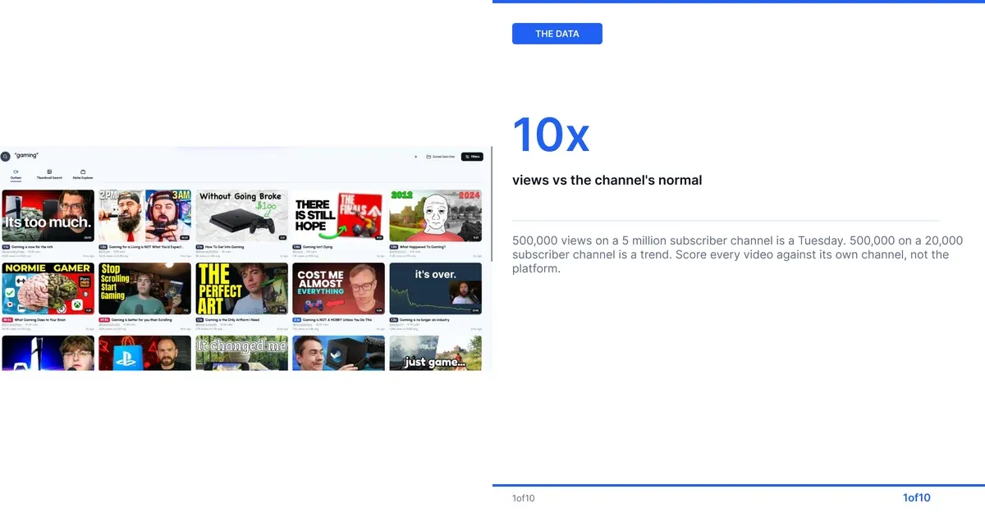985x517 pixels.
Task: Switch to the Outliers tab
Action: 16,174
